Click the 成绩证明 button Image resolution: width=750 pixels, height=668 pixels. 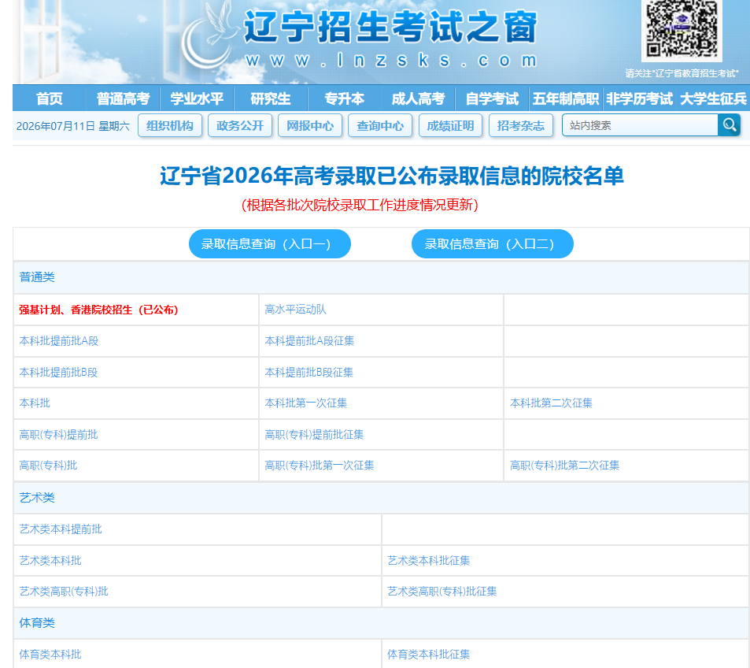point(451,125)
